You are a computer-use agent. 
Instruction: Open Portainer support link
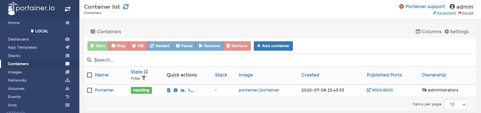[x=425, y=7]
